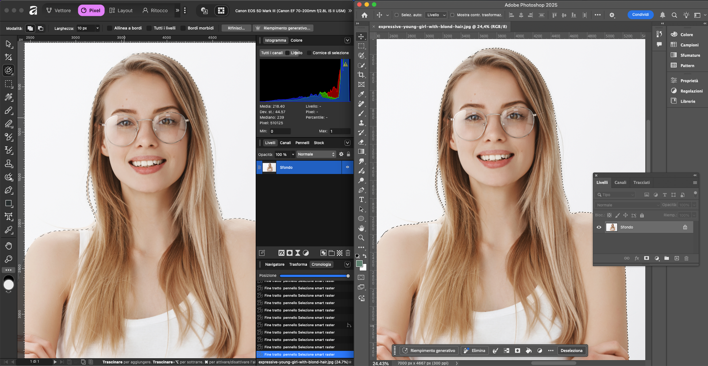Image resolution: width=708 pixels, height=366 pixels.
Task: Click the Posizione history slider
Action: 314,276
